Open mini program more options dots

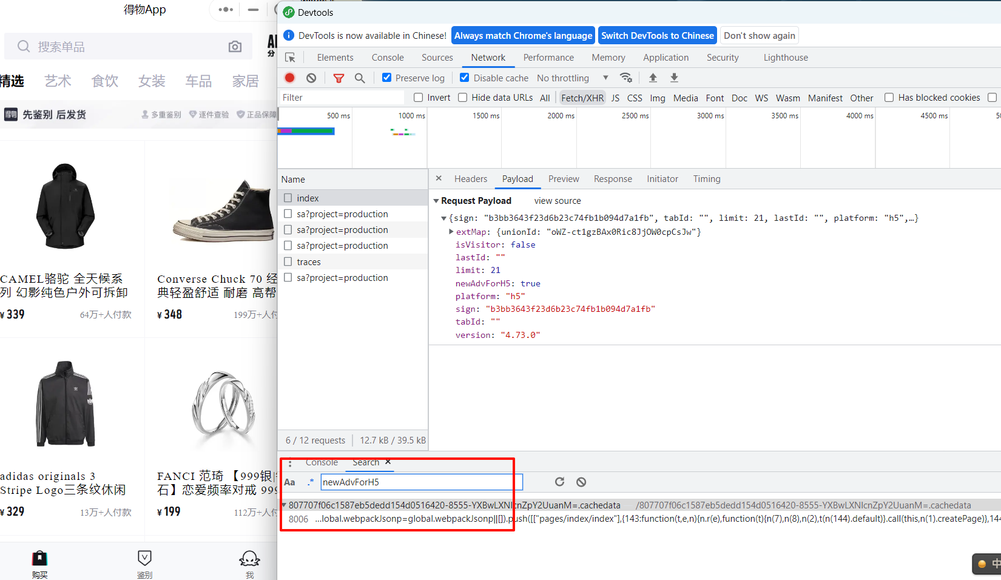[226, 10]
